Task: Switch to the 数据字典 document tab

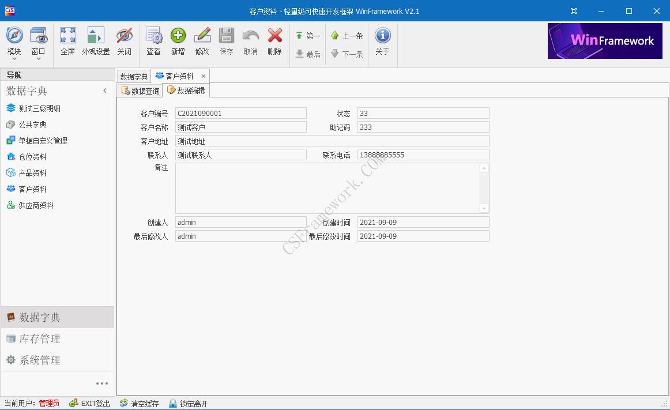Action: pyautogui.click(x=133, y=76)
